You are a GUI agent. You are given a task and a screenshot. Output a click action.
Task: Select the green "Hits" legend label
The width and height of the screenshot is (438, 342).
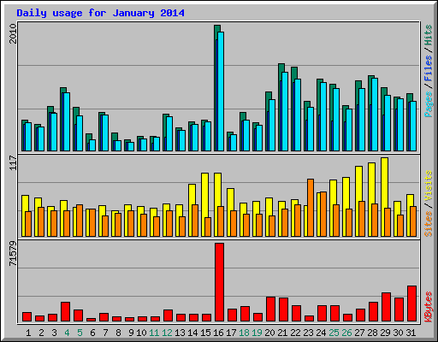429,35
